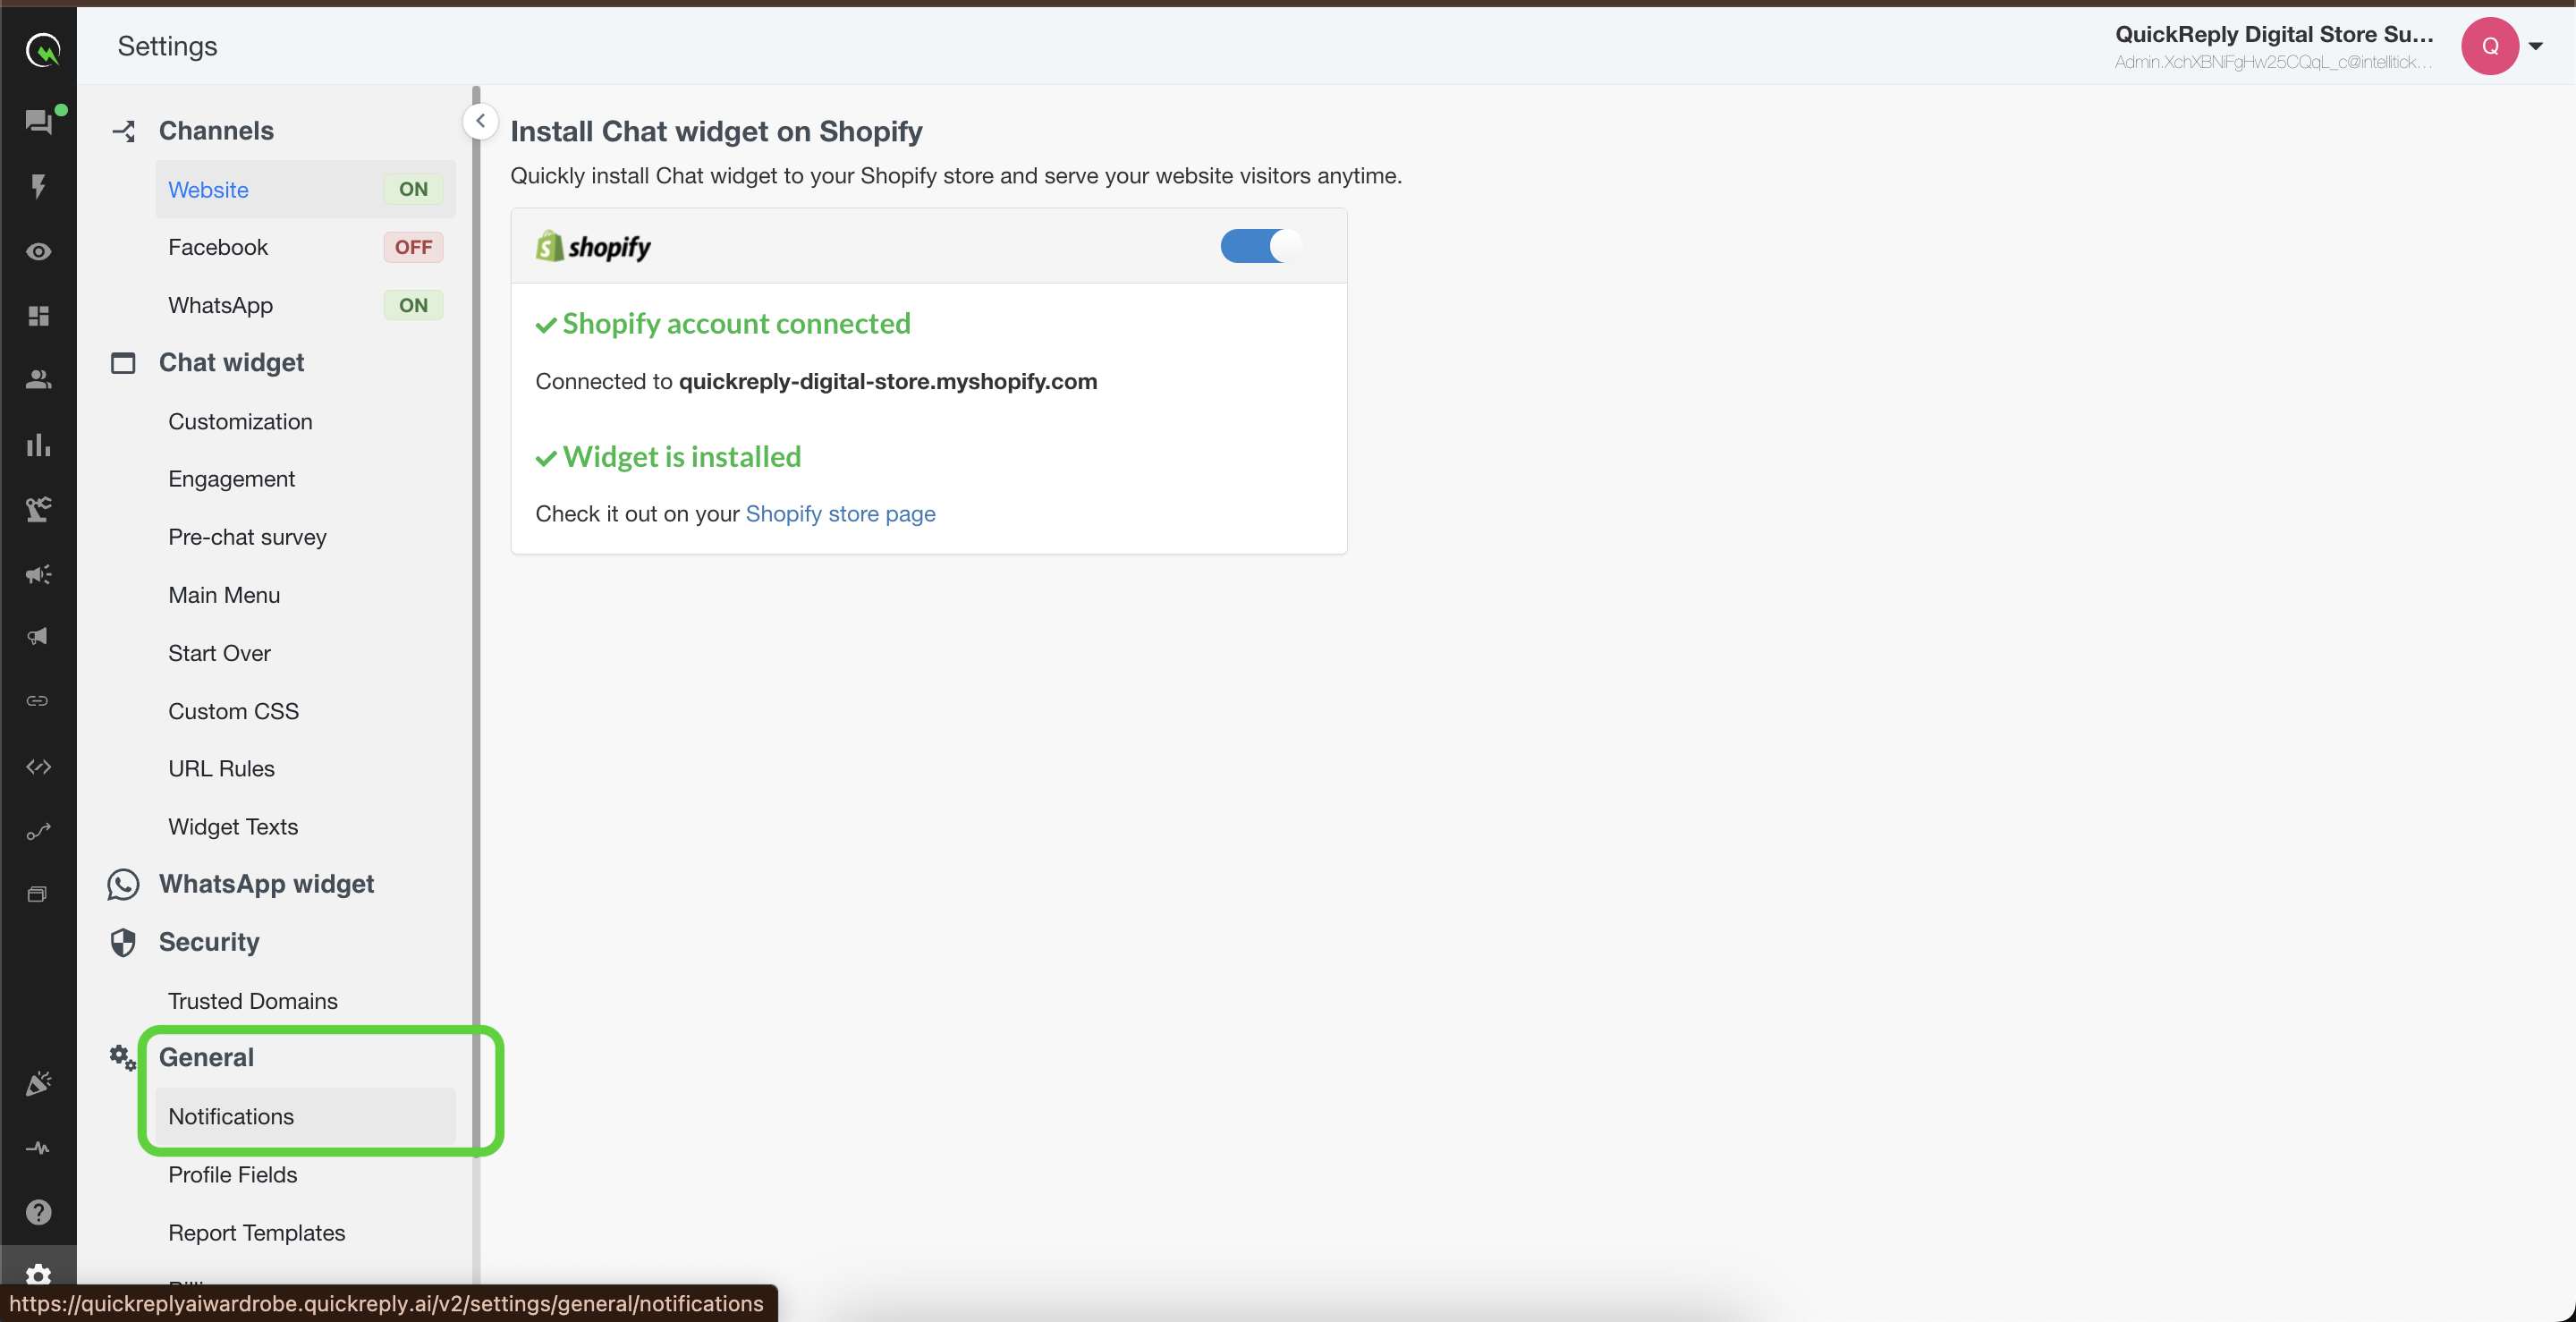Click the pink Q user avatar
This screenshot has width=2576, height=1322.
click(x=2489, y=46)
